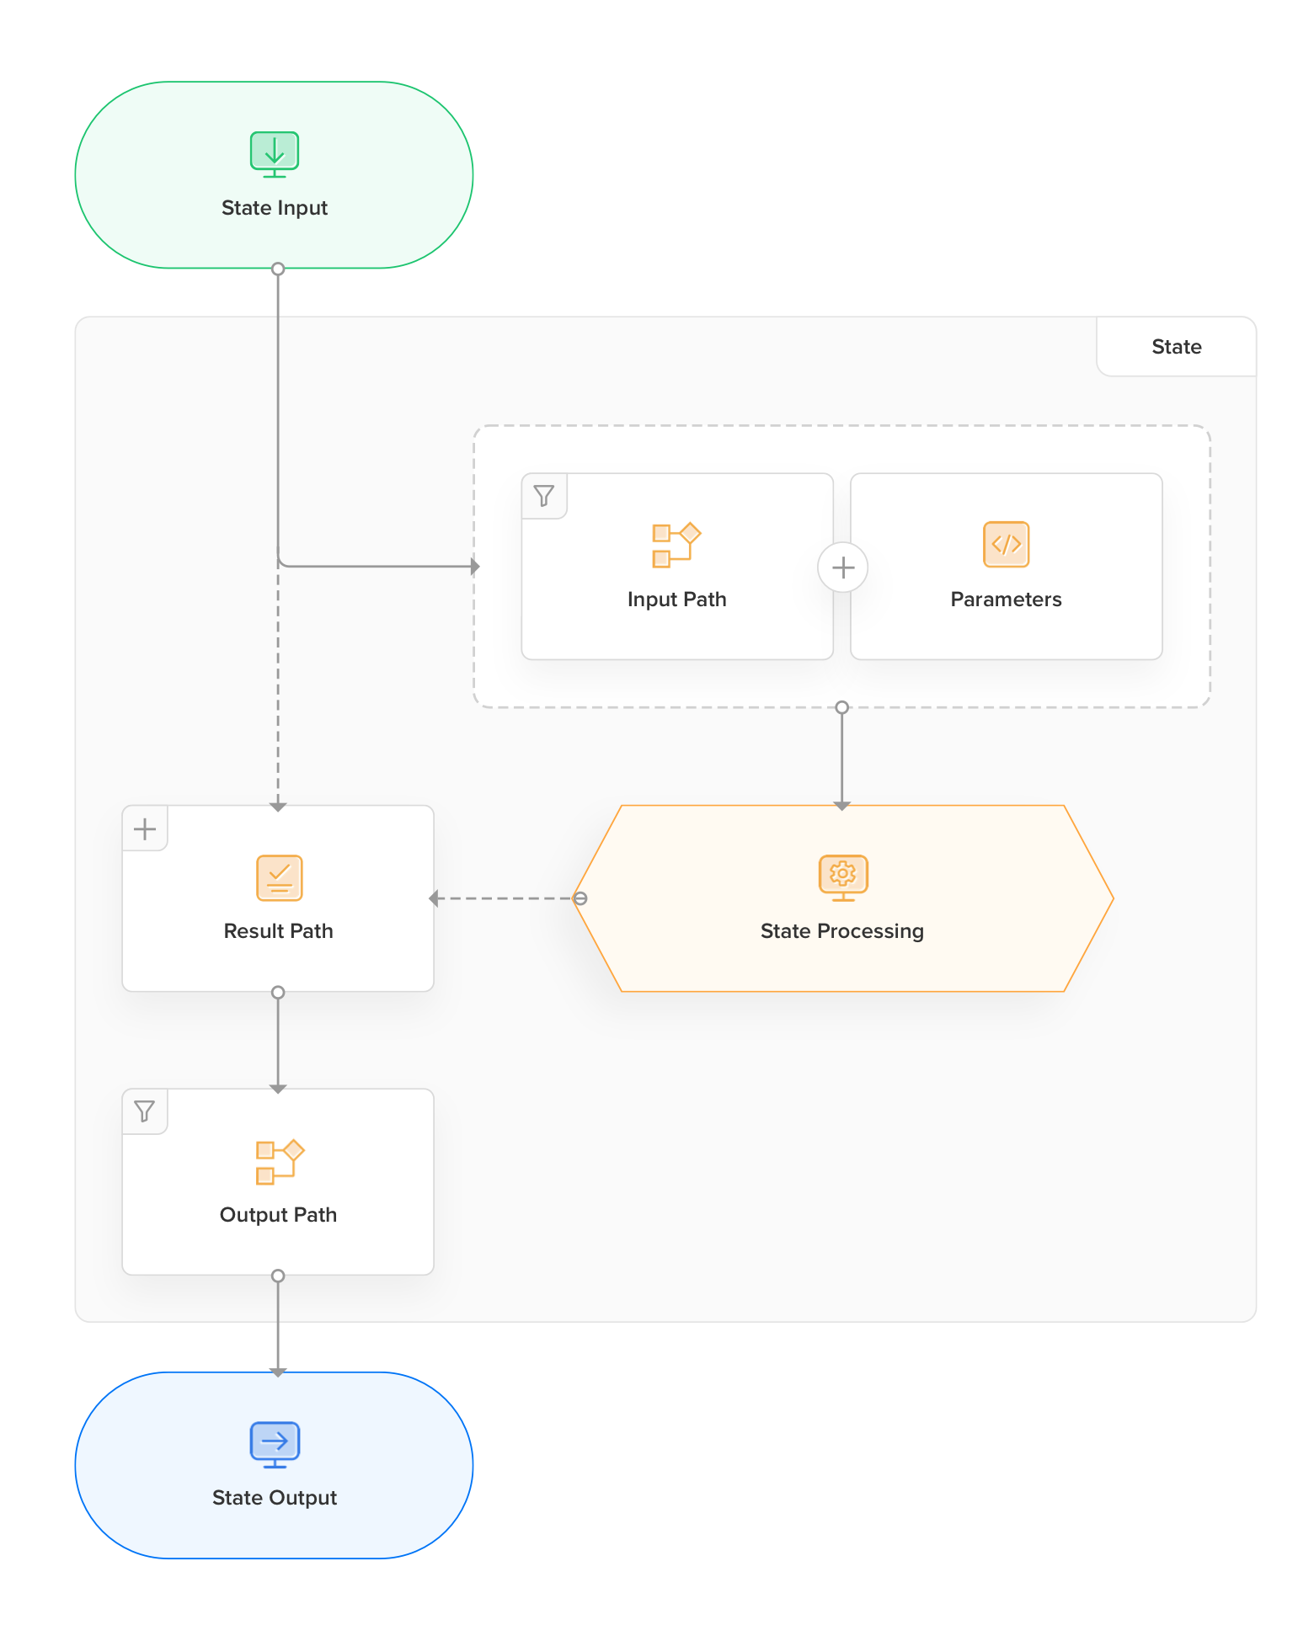Click the State Input label text
The height and width of the screenshot is (1625, 1314).
pyautogui.click(x=275, y=208)
